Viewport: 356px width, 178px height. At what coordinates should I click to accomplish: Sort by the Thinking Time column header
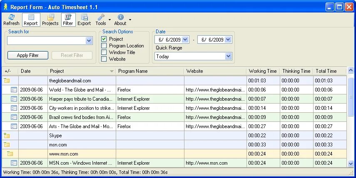coord(296,71)
